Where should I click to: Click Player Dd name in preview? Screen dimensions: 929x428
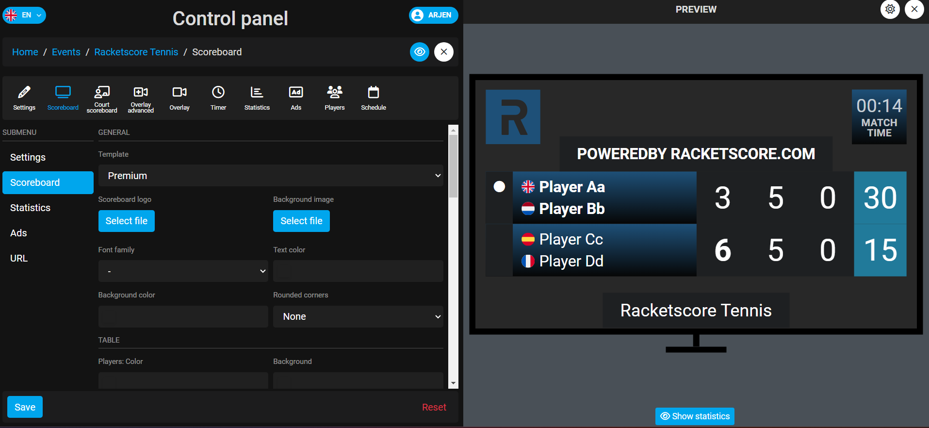coord(571,261)
